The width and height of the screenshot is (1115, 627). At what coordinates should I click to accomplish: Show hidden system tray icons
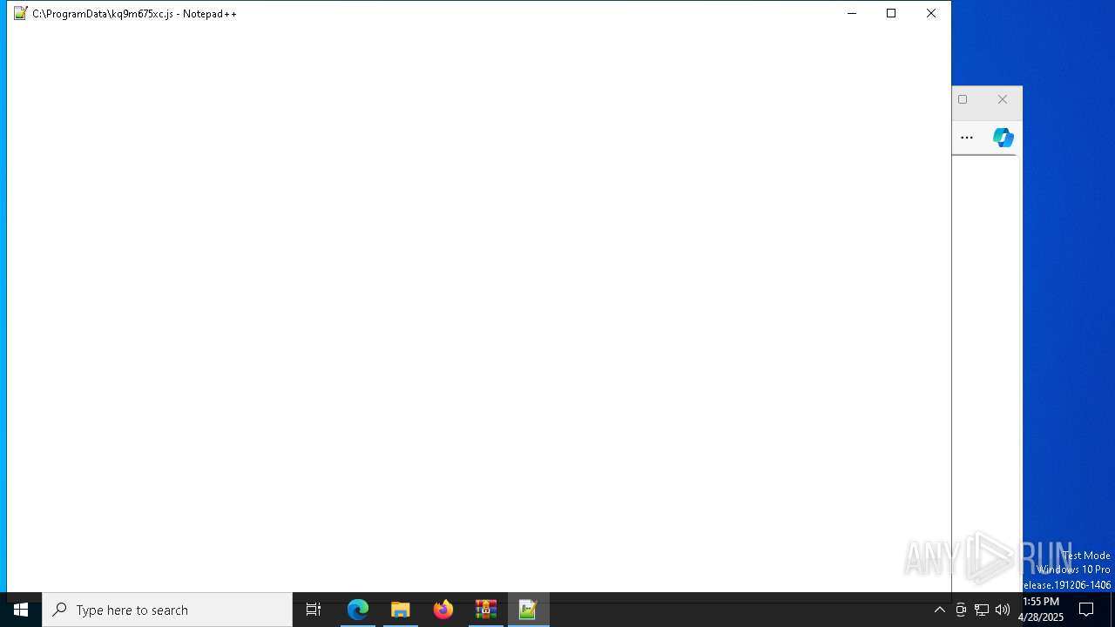pos(939,610)
